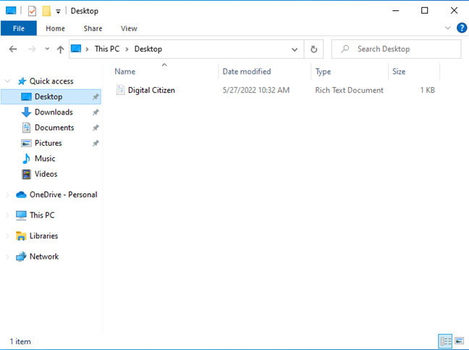Open the recent locations dropdown
The width and height of the screenshot is (469, 350).
[x=47, y=49]
